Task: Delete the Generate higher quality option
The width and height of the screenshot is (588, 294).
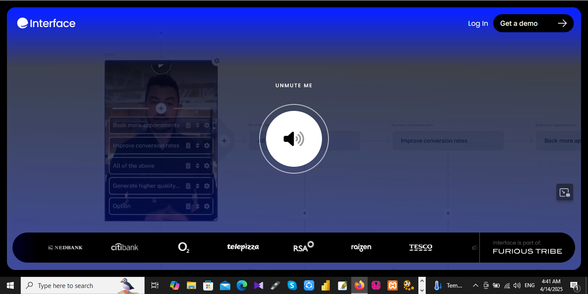Action: pos(188,186)
